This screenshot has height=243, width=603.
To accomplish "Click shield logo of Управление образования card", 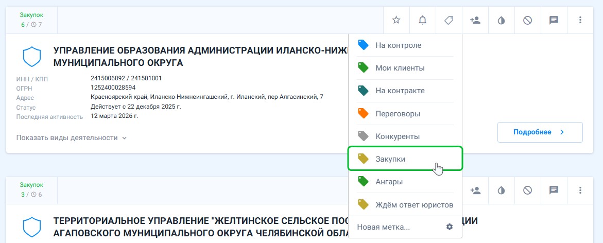I will (x=32, y=57).
